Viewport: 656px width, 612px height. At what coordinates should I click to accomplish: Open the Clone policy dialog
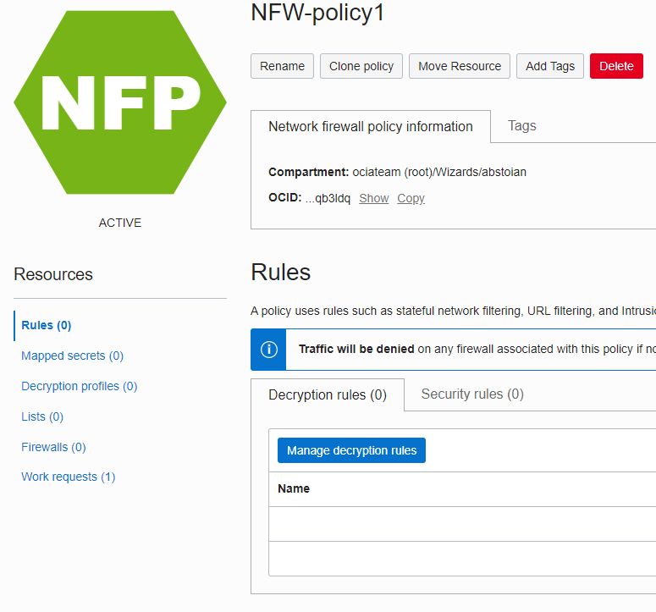(361, 66)
